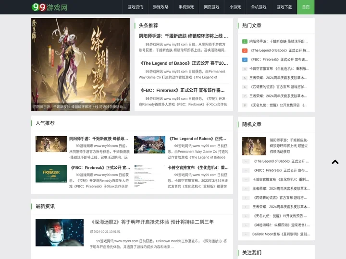Open hot article 8 无名九使：觉醒

(x=278, y=105)
